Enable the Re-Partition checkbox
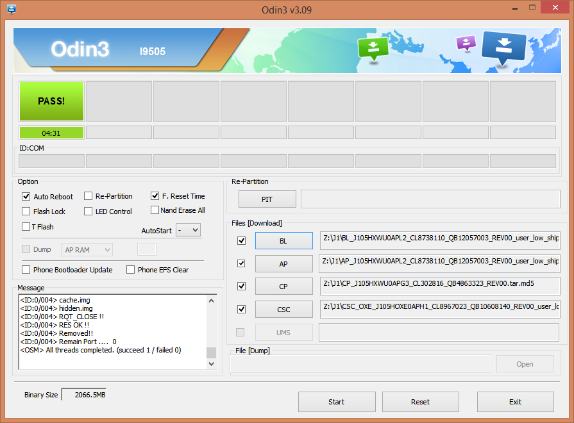Image resolution: width=574 pixels, height=423 pixels. (89, 196)
